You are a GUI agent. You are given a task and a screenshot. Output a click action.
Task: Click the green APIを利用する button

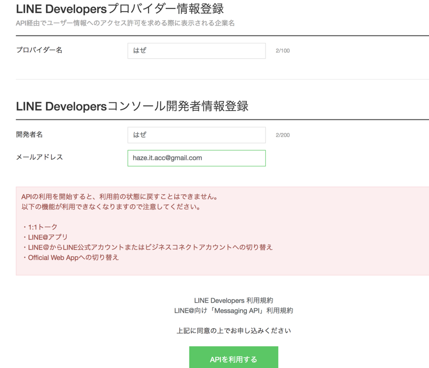click(234, 358)
